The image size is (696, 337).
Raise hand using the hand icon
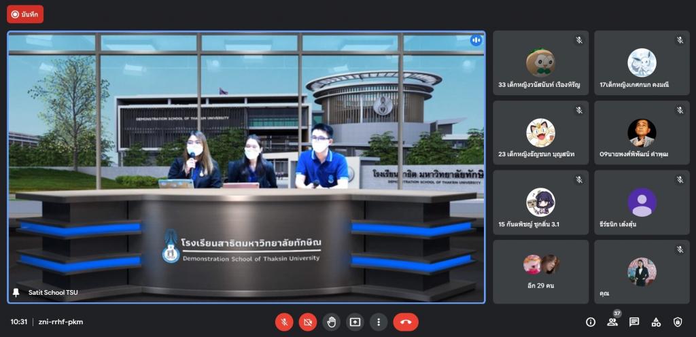[x=331, y=322]
